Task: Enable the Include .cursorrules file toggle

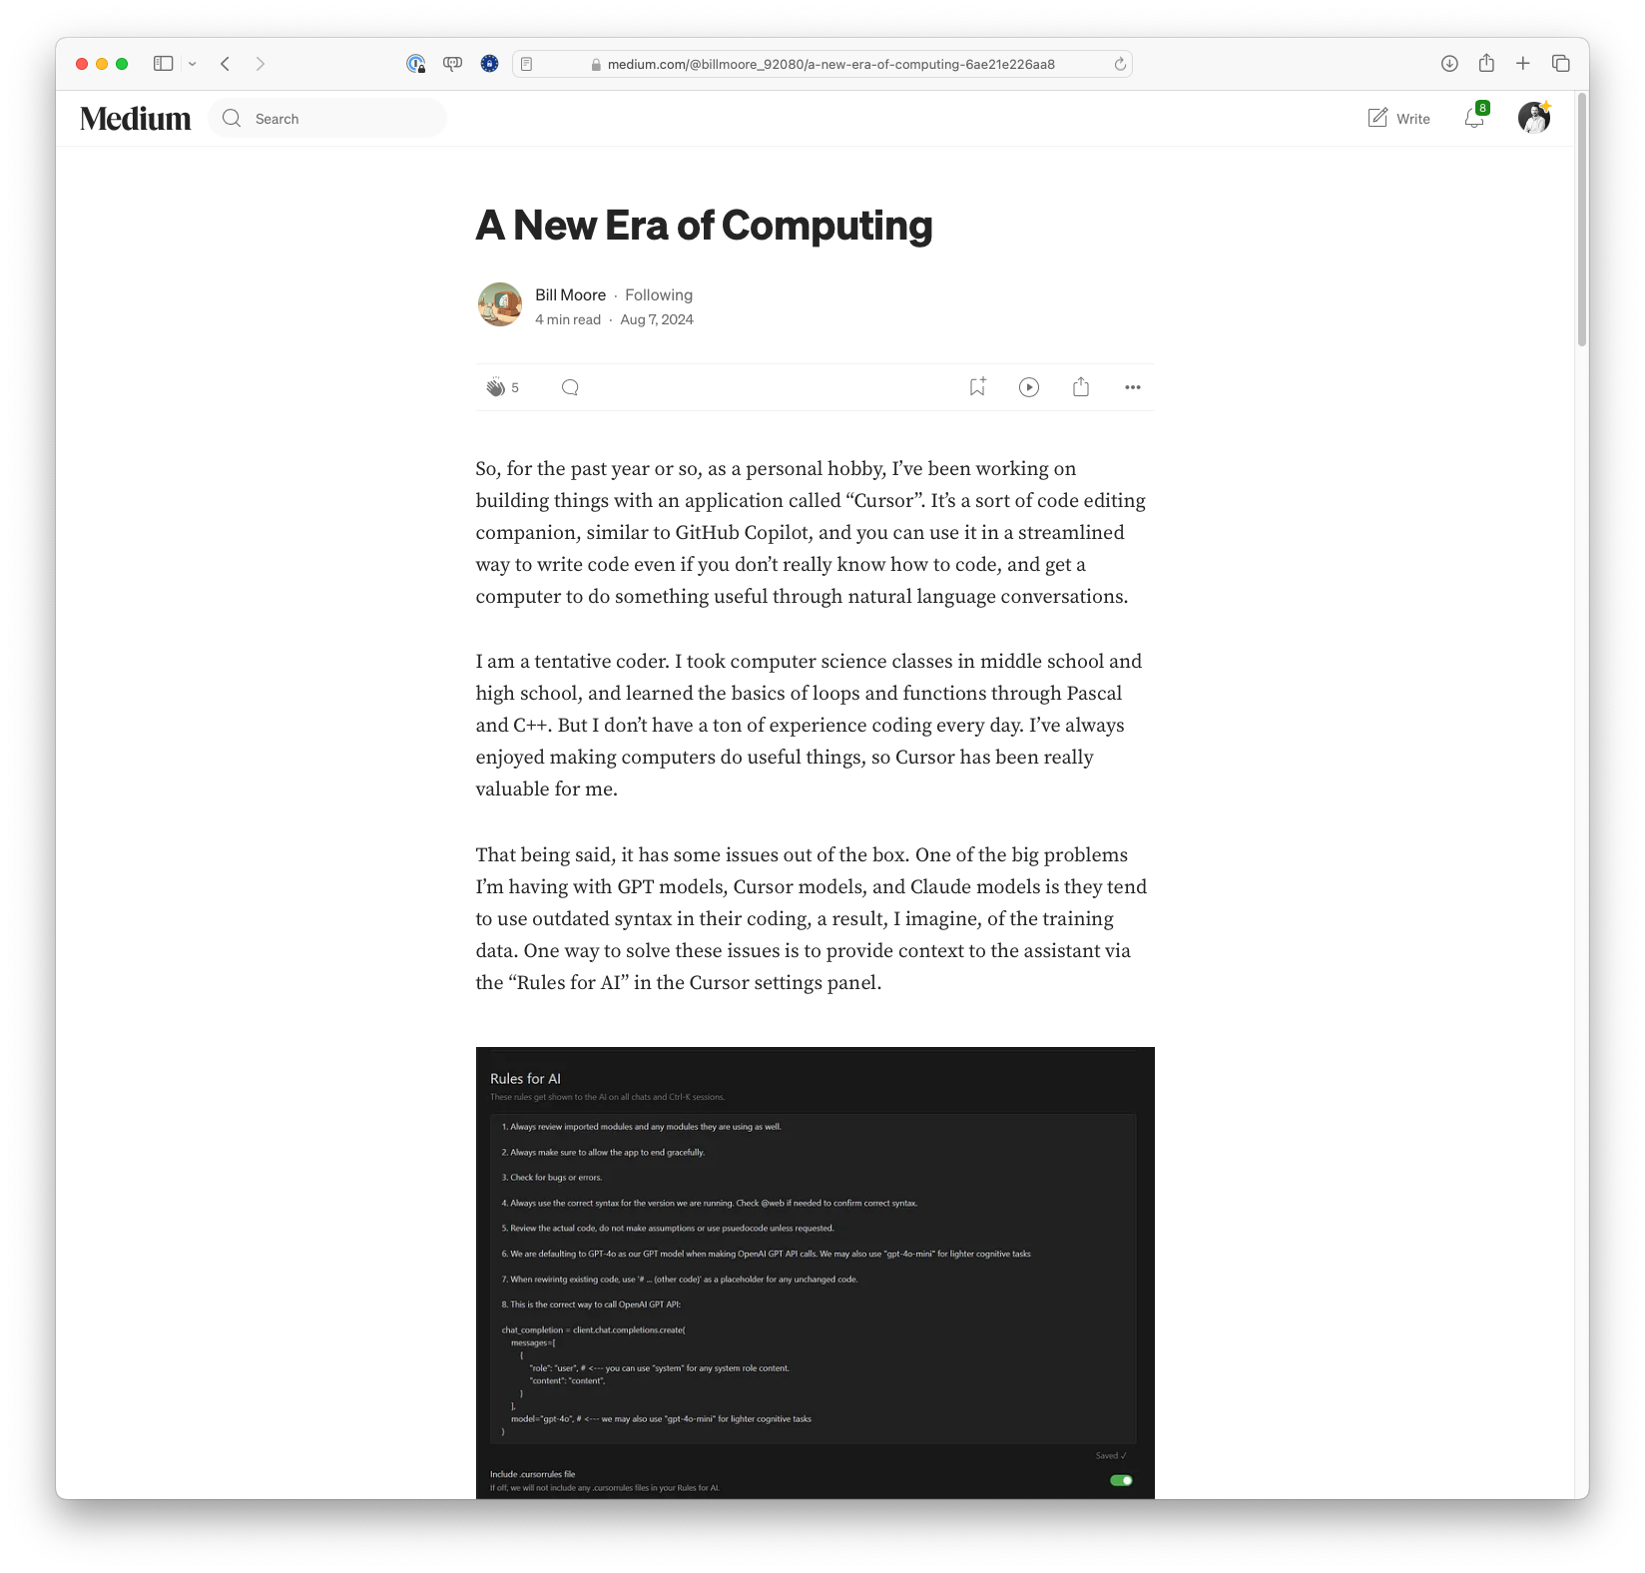Action: point(1119,1480)
